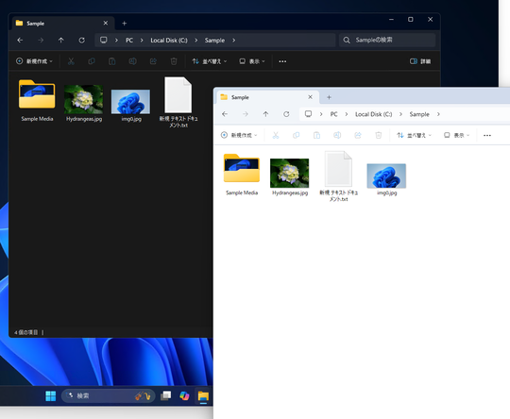
Task: Open the 表示 view dropdown in dark window
Action: coord(252,61)
